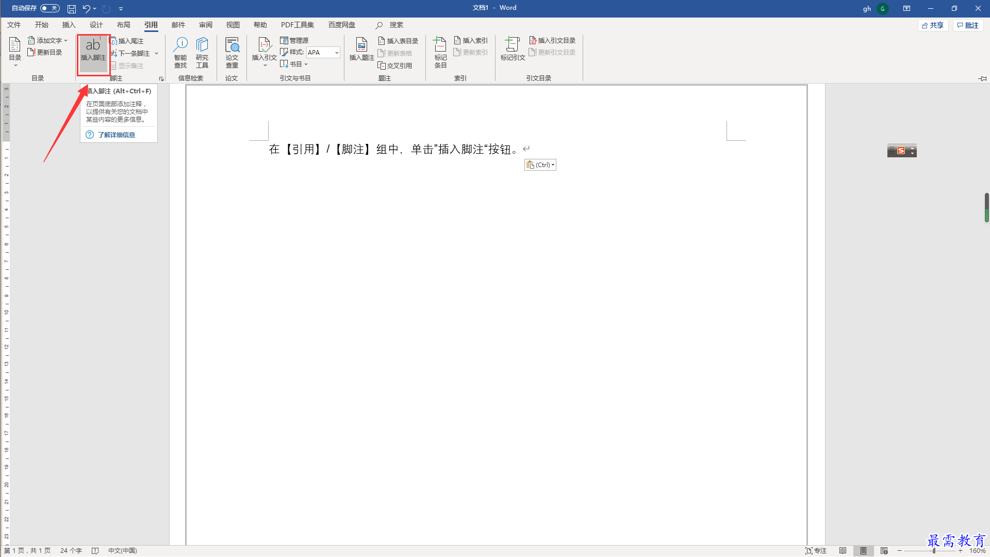
Task: Expand Next Footnote dropdown arrow
Action: pyautogui.click(x=156, y=53)
